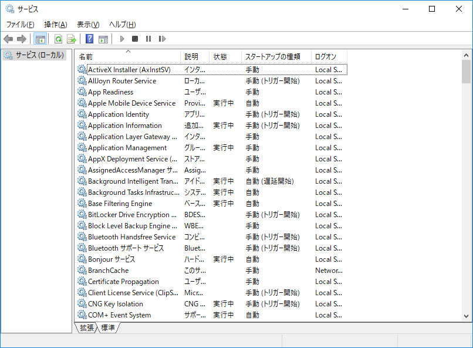Screen dimensions: 473x348
Task: Sort by the 名前 column header
Action: pyautogui.click(x=128, y=57)
